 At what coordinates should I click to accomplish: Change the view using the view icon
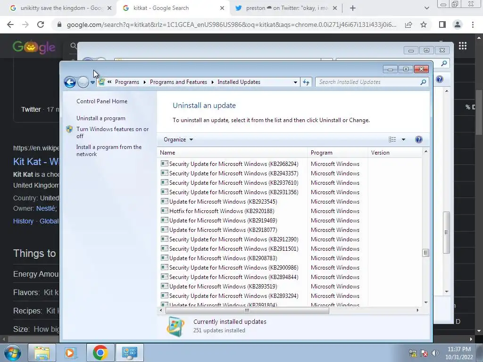[x=392, y=140]
